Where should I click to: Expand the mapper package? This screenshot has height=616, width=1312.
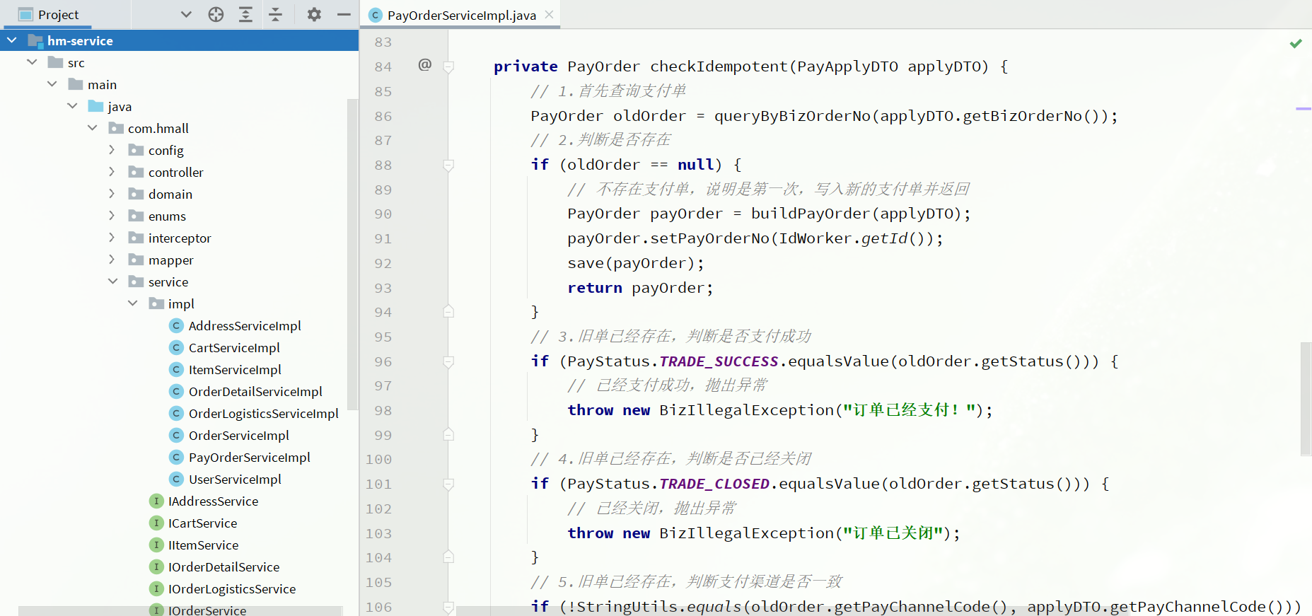(x=112, y=260)
